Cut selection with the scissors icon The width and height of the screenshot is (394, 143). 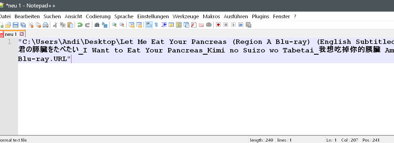coord(55,25)
